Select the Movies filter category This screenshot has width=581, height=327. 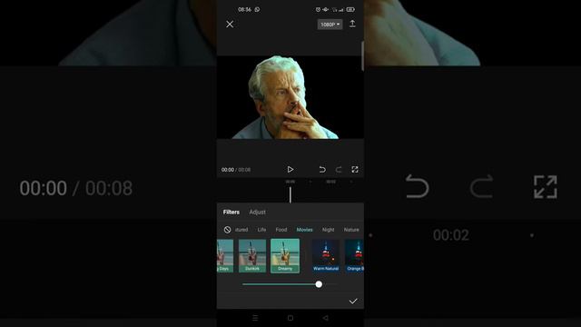[305, 230]
